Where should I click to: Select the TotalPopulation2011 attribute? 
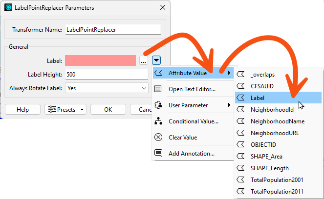(x=279, y=191)
